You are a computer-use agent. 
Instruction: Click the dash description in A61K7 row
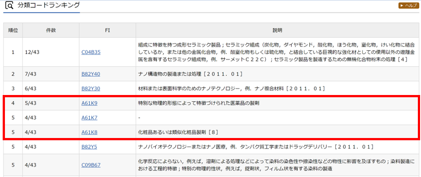click(139, 117)
